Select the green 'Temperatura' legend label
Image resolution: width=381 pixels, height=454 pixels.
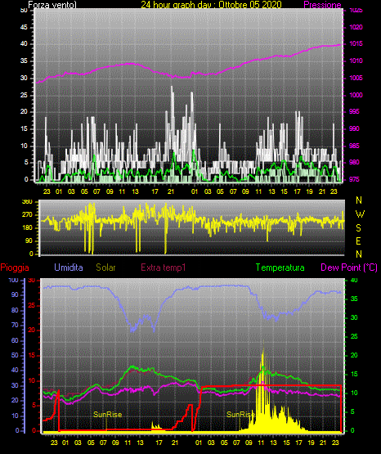[x=280, y=267]
